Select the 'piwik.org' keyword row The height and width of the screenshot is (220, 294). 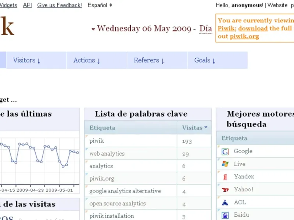click(x=148, y=179)
